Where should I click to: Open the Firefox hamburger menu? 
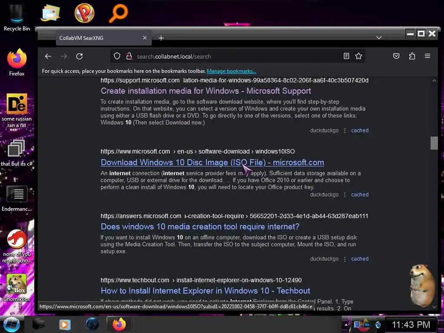(x=427, y=56)
